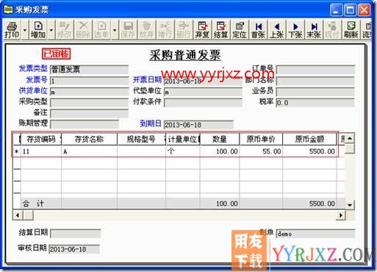Click the 备注 input field

pyautogui.click(x=89, y=113)
